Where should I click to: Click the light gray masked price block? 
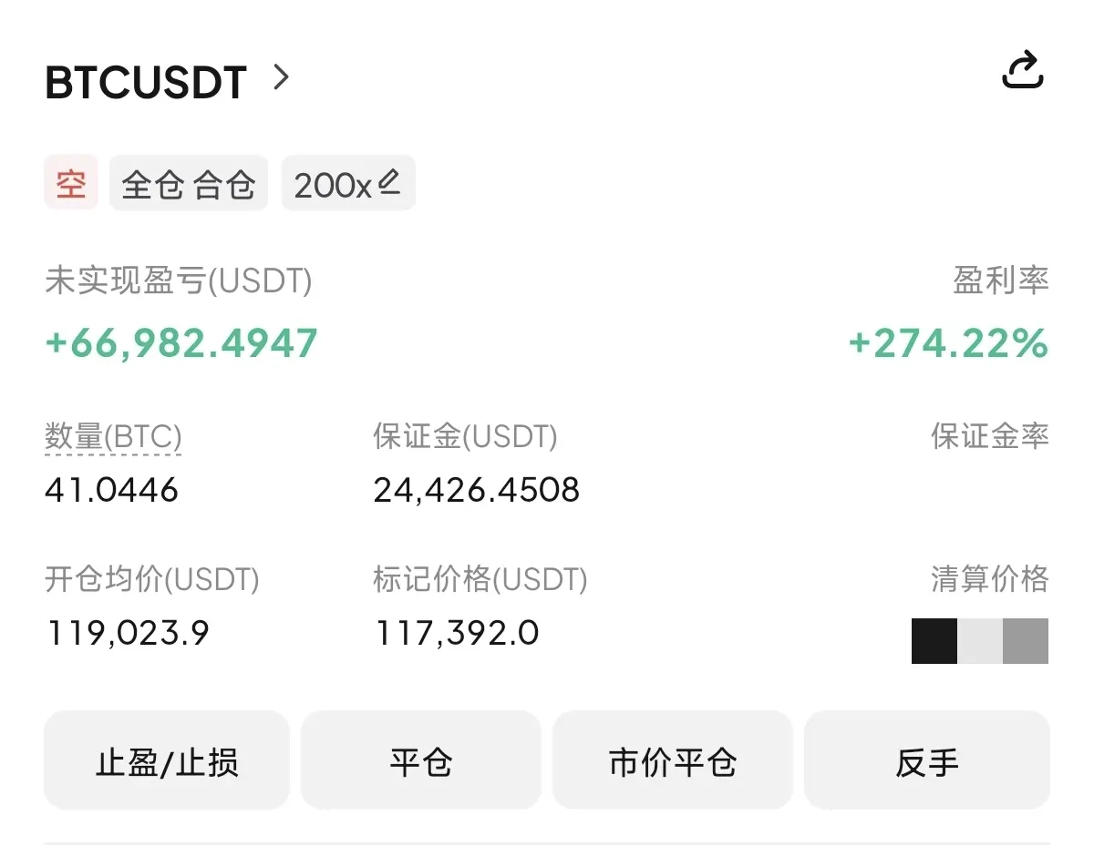(x=980, y=641)
